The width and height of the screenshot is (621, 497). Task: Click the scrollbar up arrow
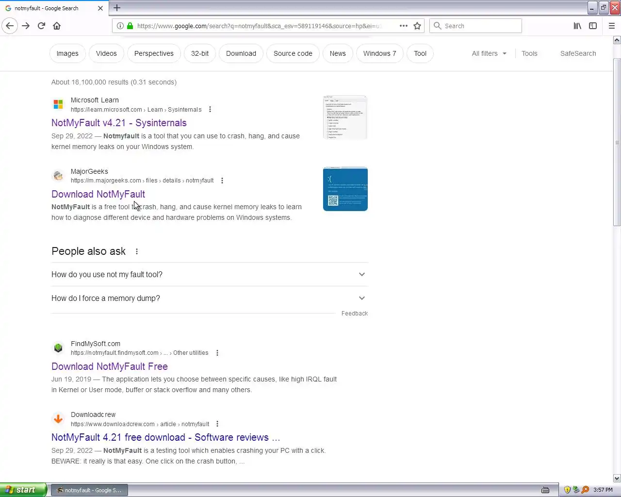(617, 40)
